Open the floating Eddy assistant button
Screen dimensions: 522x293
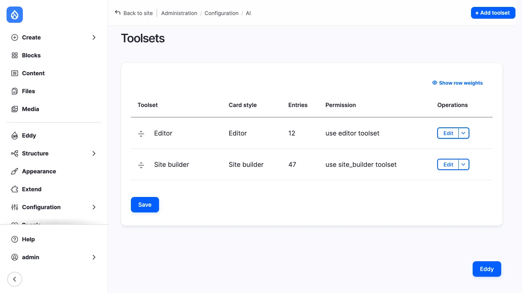487,269
